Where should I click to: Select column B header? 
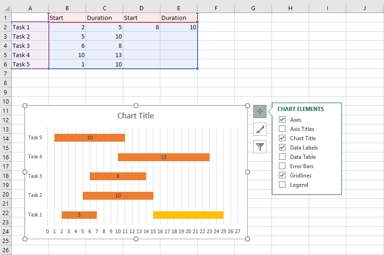tap(67, 8)
